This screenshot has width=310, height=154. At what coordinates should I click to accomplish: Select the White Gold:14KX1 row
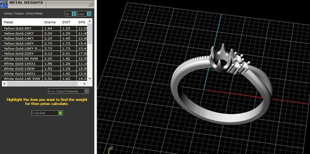[45, 74]
